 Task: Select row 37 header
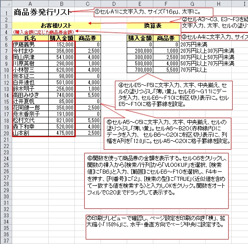pyautogui.click(x=6, y=240)
